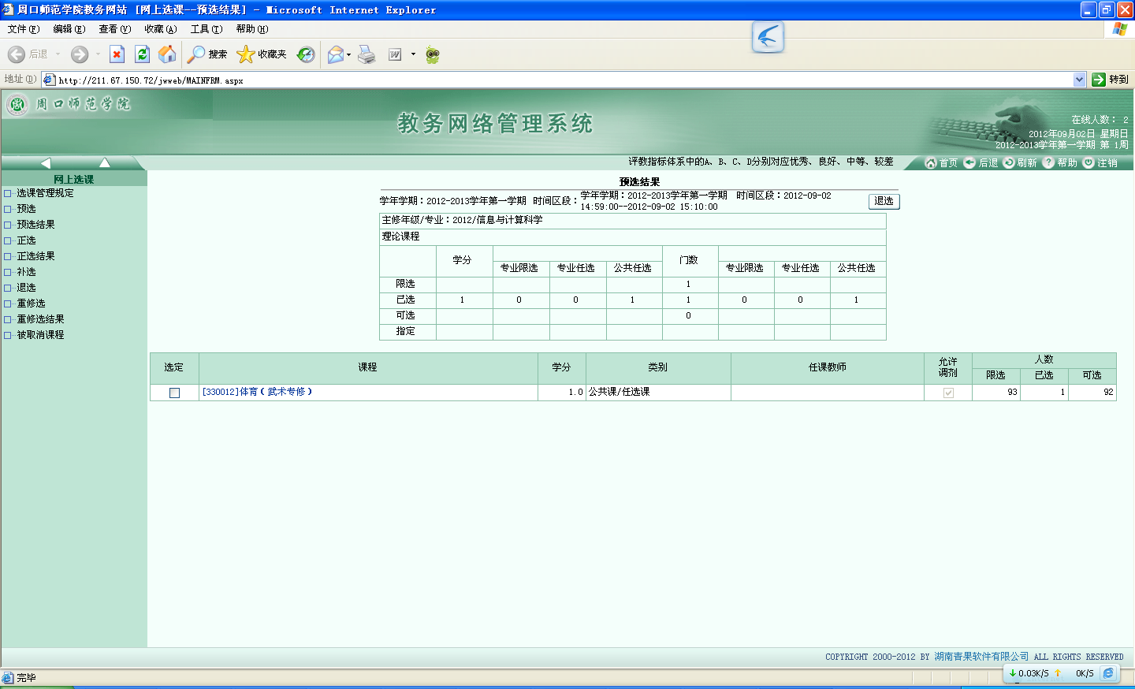Open the Back button history dropdown arrow
Screen dimensions: 1135x689
pos(58,54)
